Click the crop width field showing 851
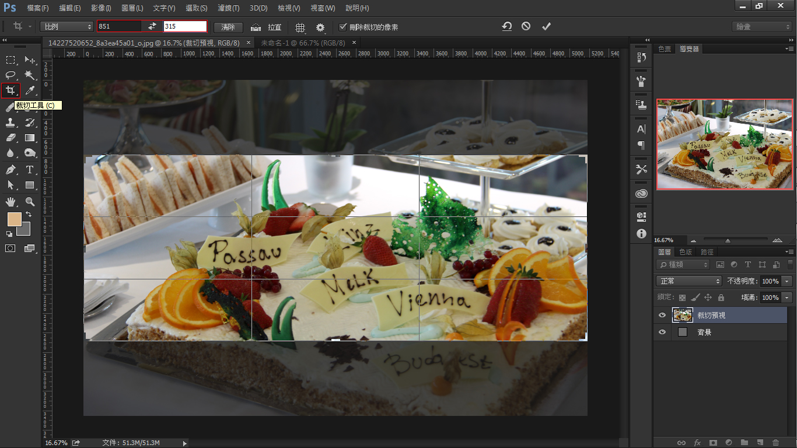797x448 pixels. coord(120,26)
